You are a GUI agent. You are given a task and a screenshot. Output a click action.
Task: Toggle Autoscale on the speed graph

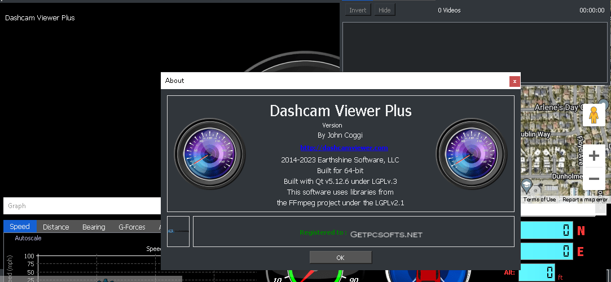pos(28,238)
